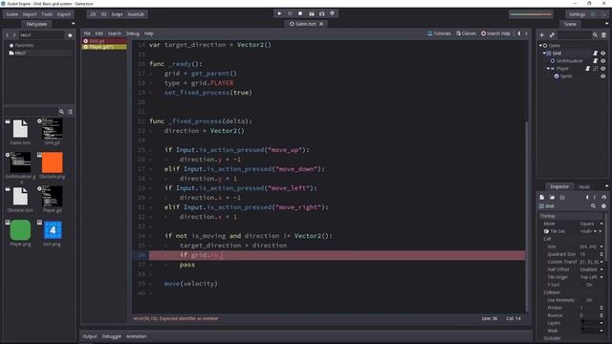612x344 pixels.
Task: Add new node with plus icon
Action: [542, 35]
